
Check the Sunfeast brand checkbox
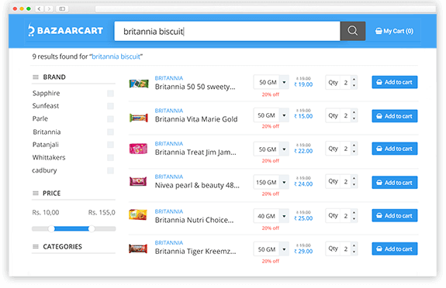(x=111, y=106)
